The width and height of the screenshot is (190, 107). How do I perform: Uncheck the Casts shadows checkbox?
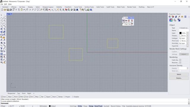pyautogui.click(x=180, y=60)
